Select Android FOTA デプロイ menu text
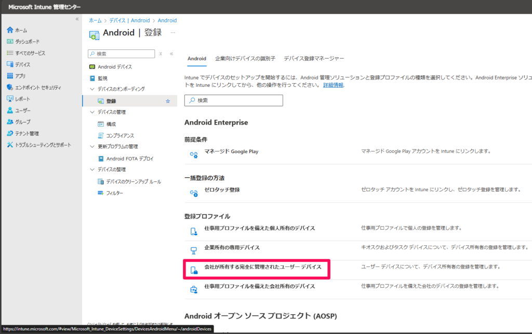This screenshot has width=532, height=334. tap(130, 159)
